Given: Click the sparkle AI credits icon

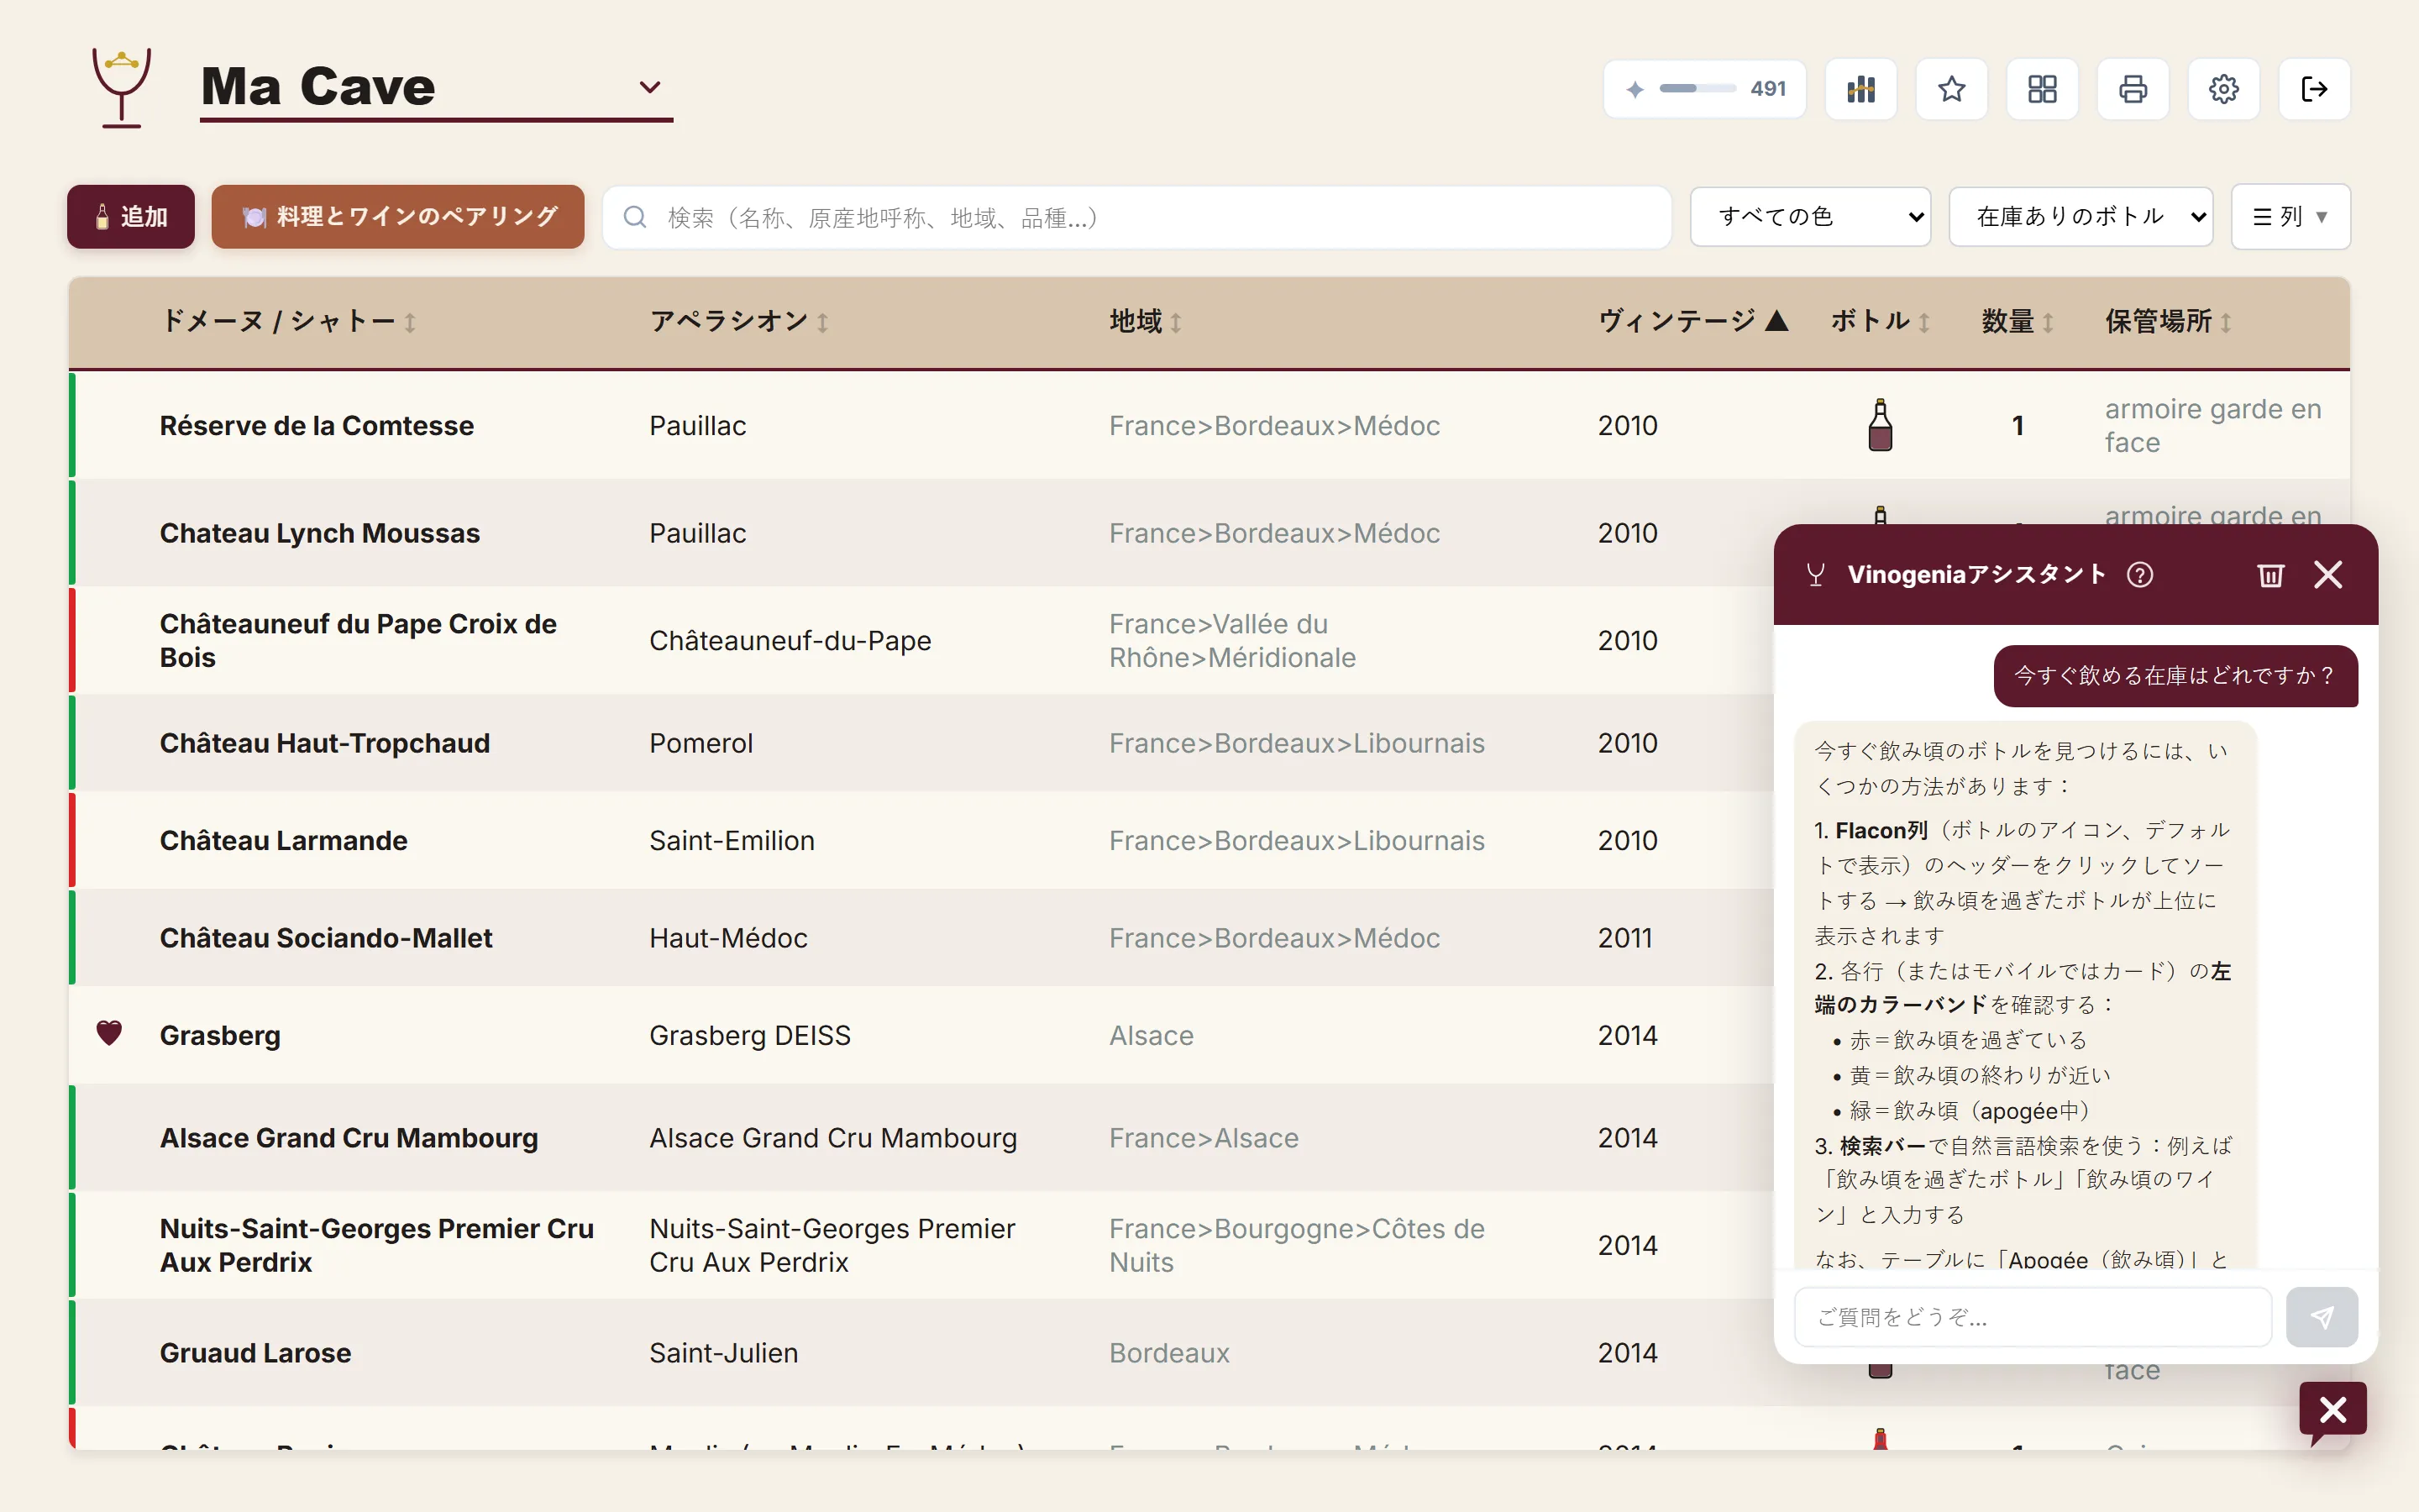Looking at the screenshot, I should pyautogui.click(x=1635, y=89).
